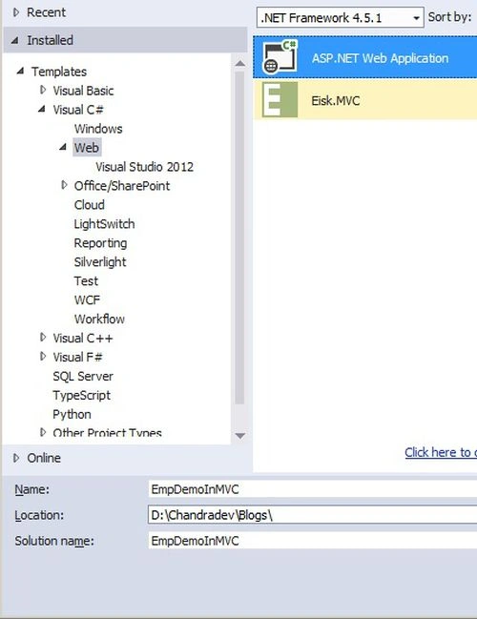Image resolution: width=477 pixels, height=619 pixels.
Task: Select the Python tree item
Action: (72, 414)
